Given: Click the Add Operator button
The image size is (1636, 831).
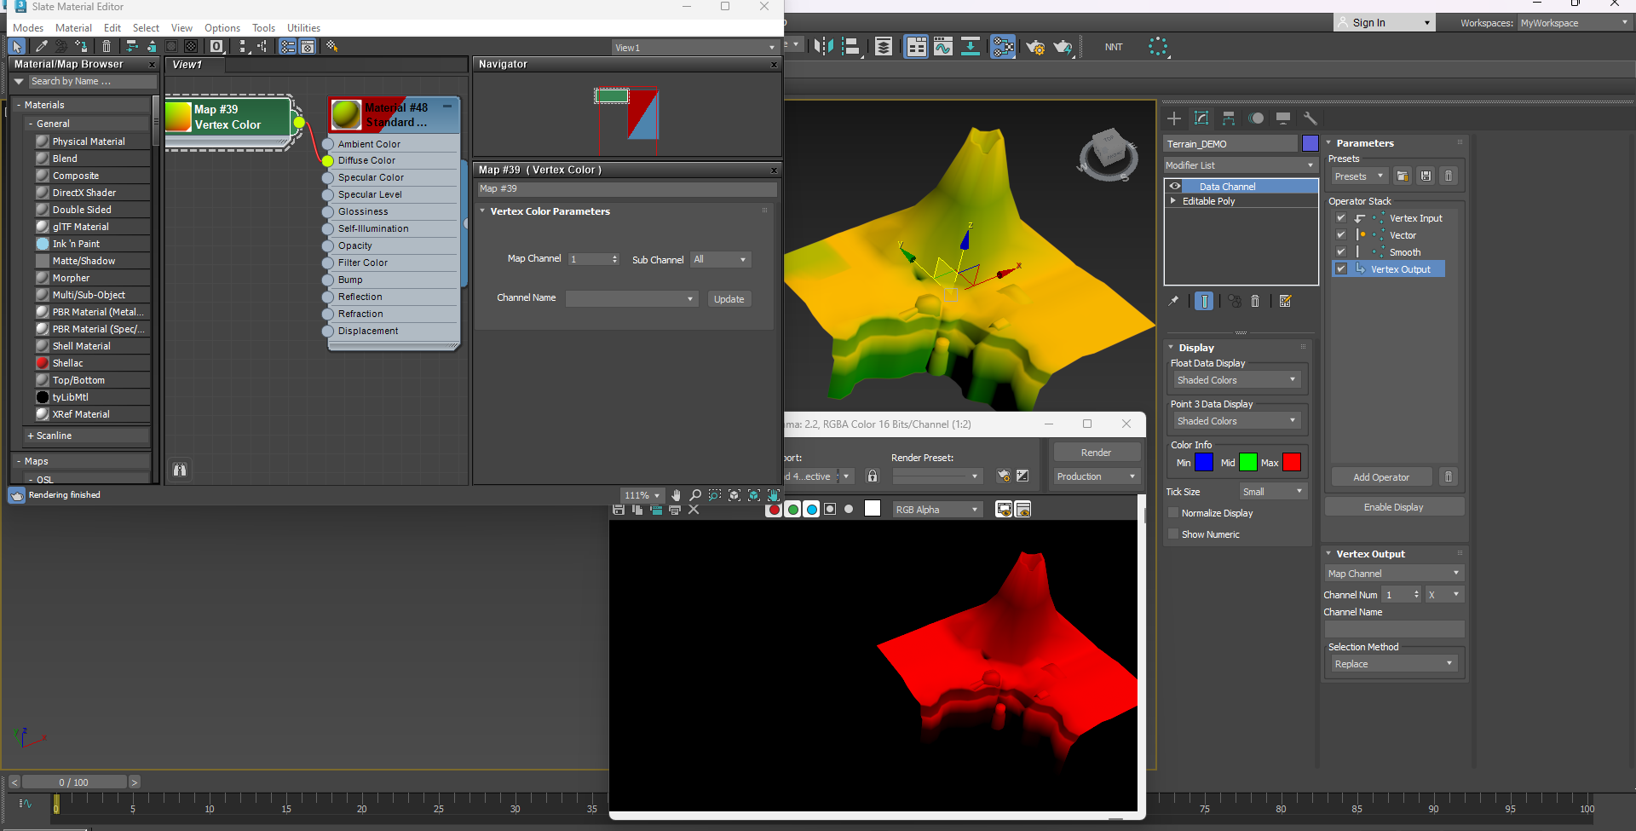Looking at the screenshot, I should pyautogui.click(x=1381, y=477).
